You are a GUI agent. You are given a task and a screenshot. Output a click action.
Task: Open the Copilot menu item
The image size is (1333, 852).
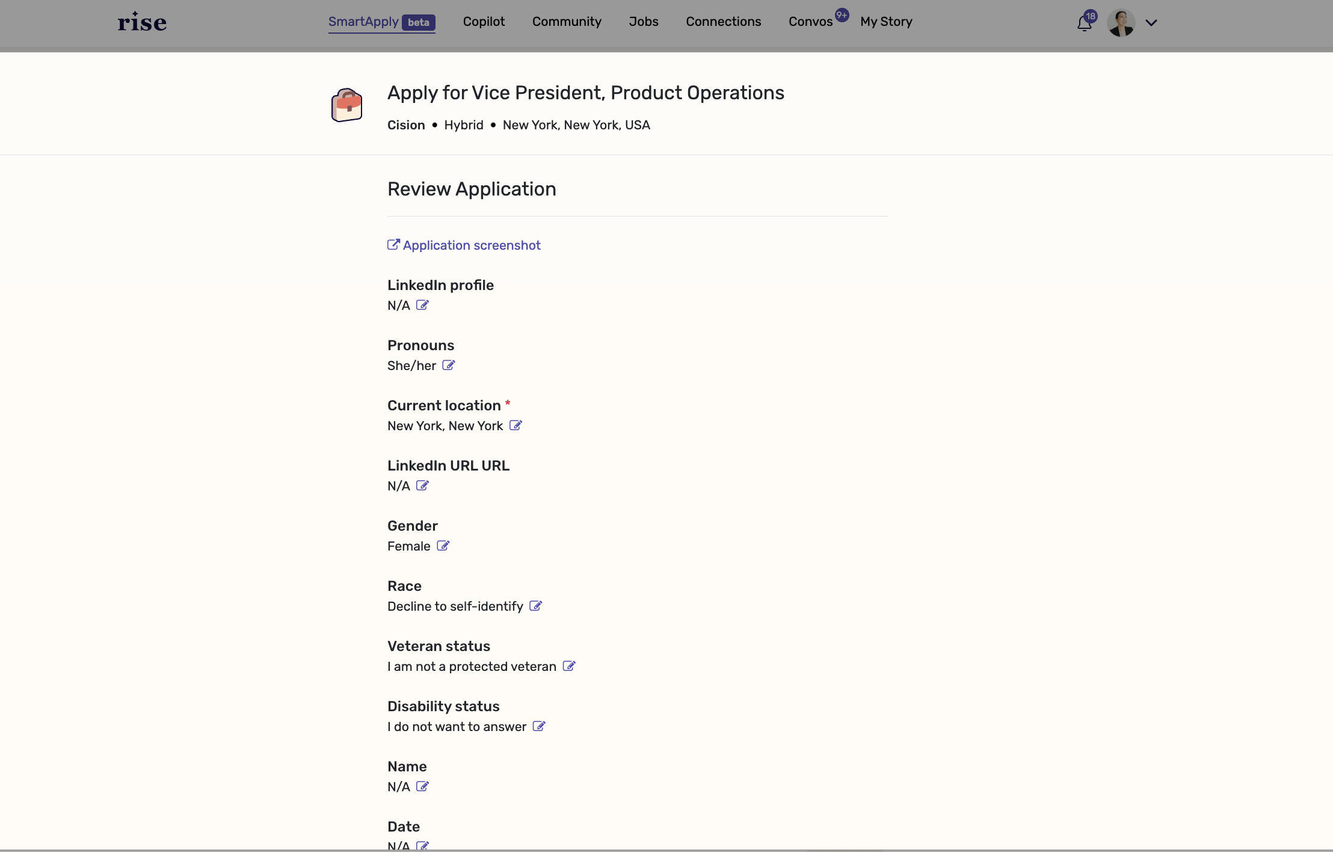click(484, 22)
